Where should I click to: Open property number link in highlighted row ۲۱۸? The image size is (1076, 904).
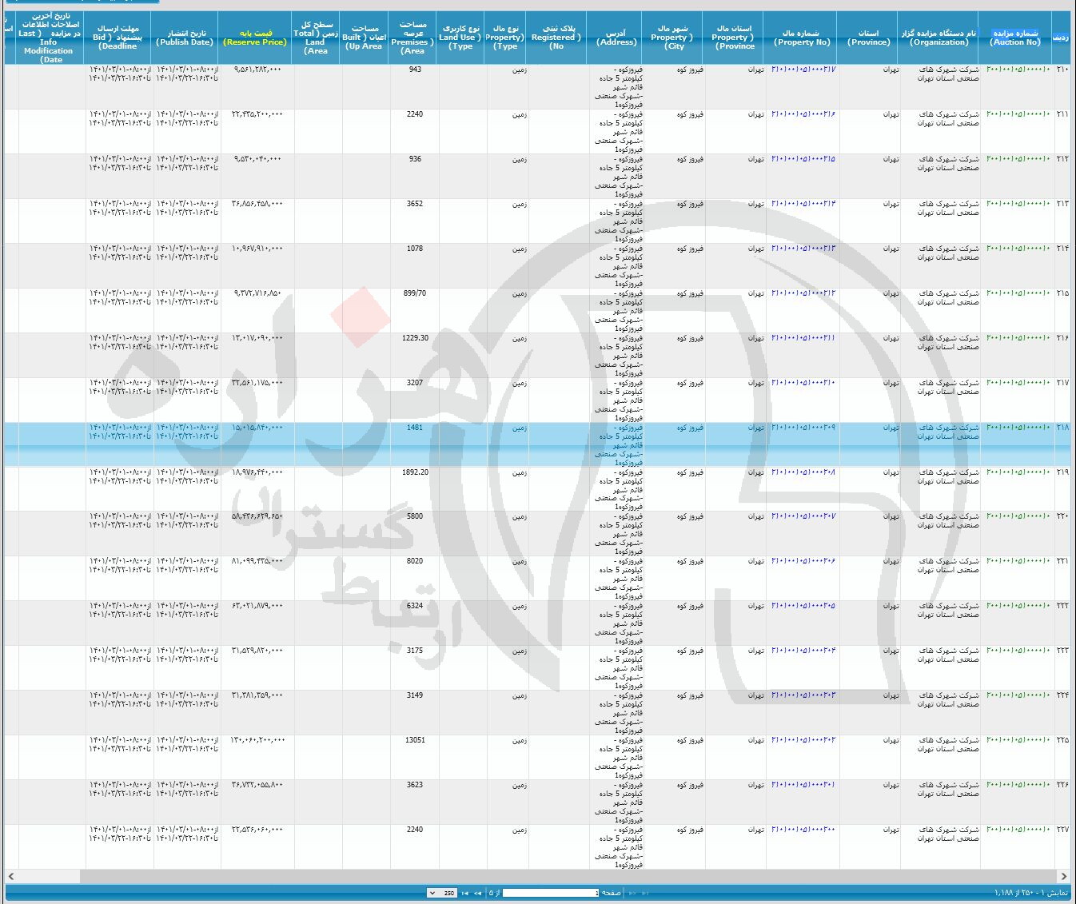[803, 428]
